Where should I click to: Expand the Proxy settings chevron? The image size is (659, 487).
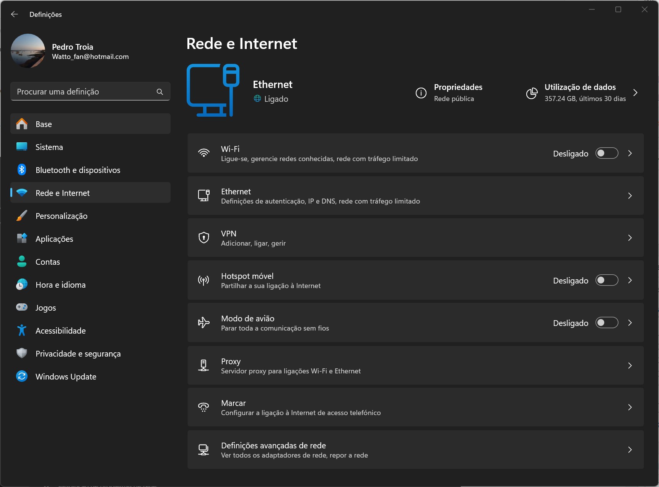coord(630,366)
